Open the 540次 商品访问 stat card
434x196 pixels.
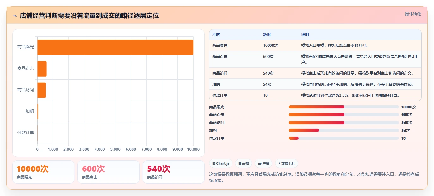(174, 172)
